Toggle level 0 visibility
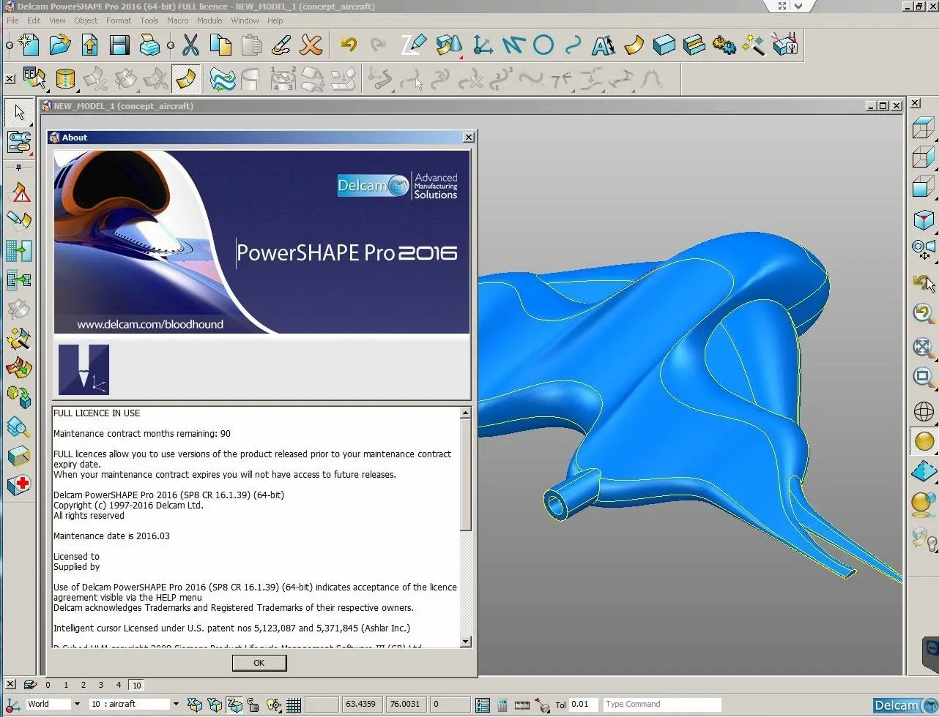Image resolution: width=939 pixels, height=717 pixels. point(48,686)
